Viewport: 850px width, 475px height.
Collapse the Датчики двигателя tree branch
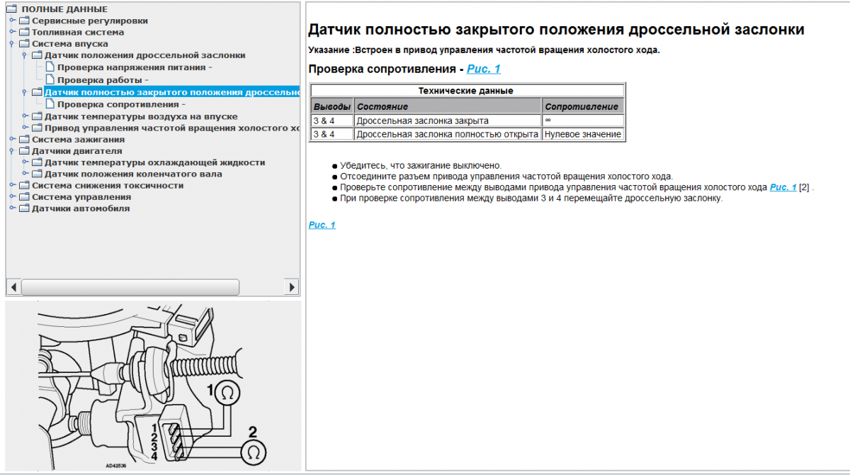tap(11, 151)
